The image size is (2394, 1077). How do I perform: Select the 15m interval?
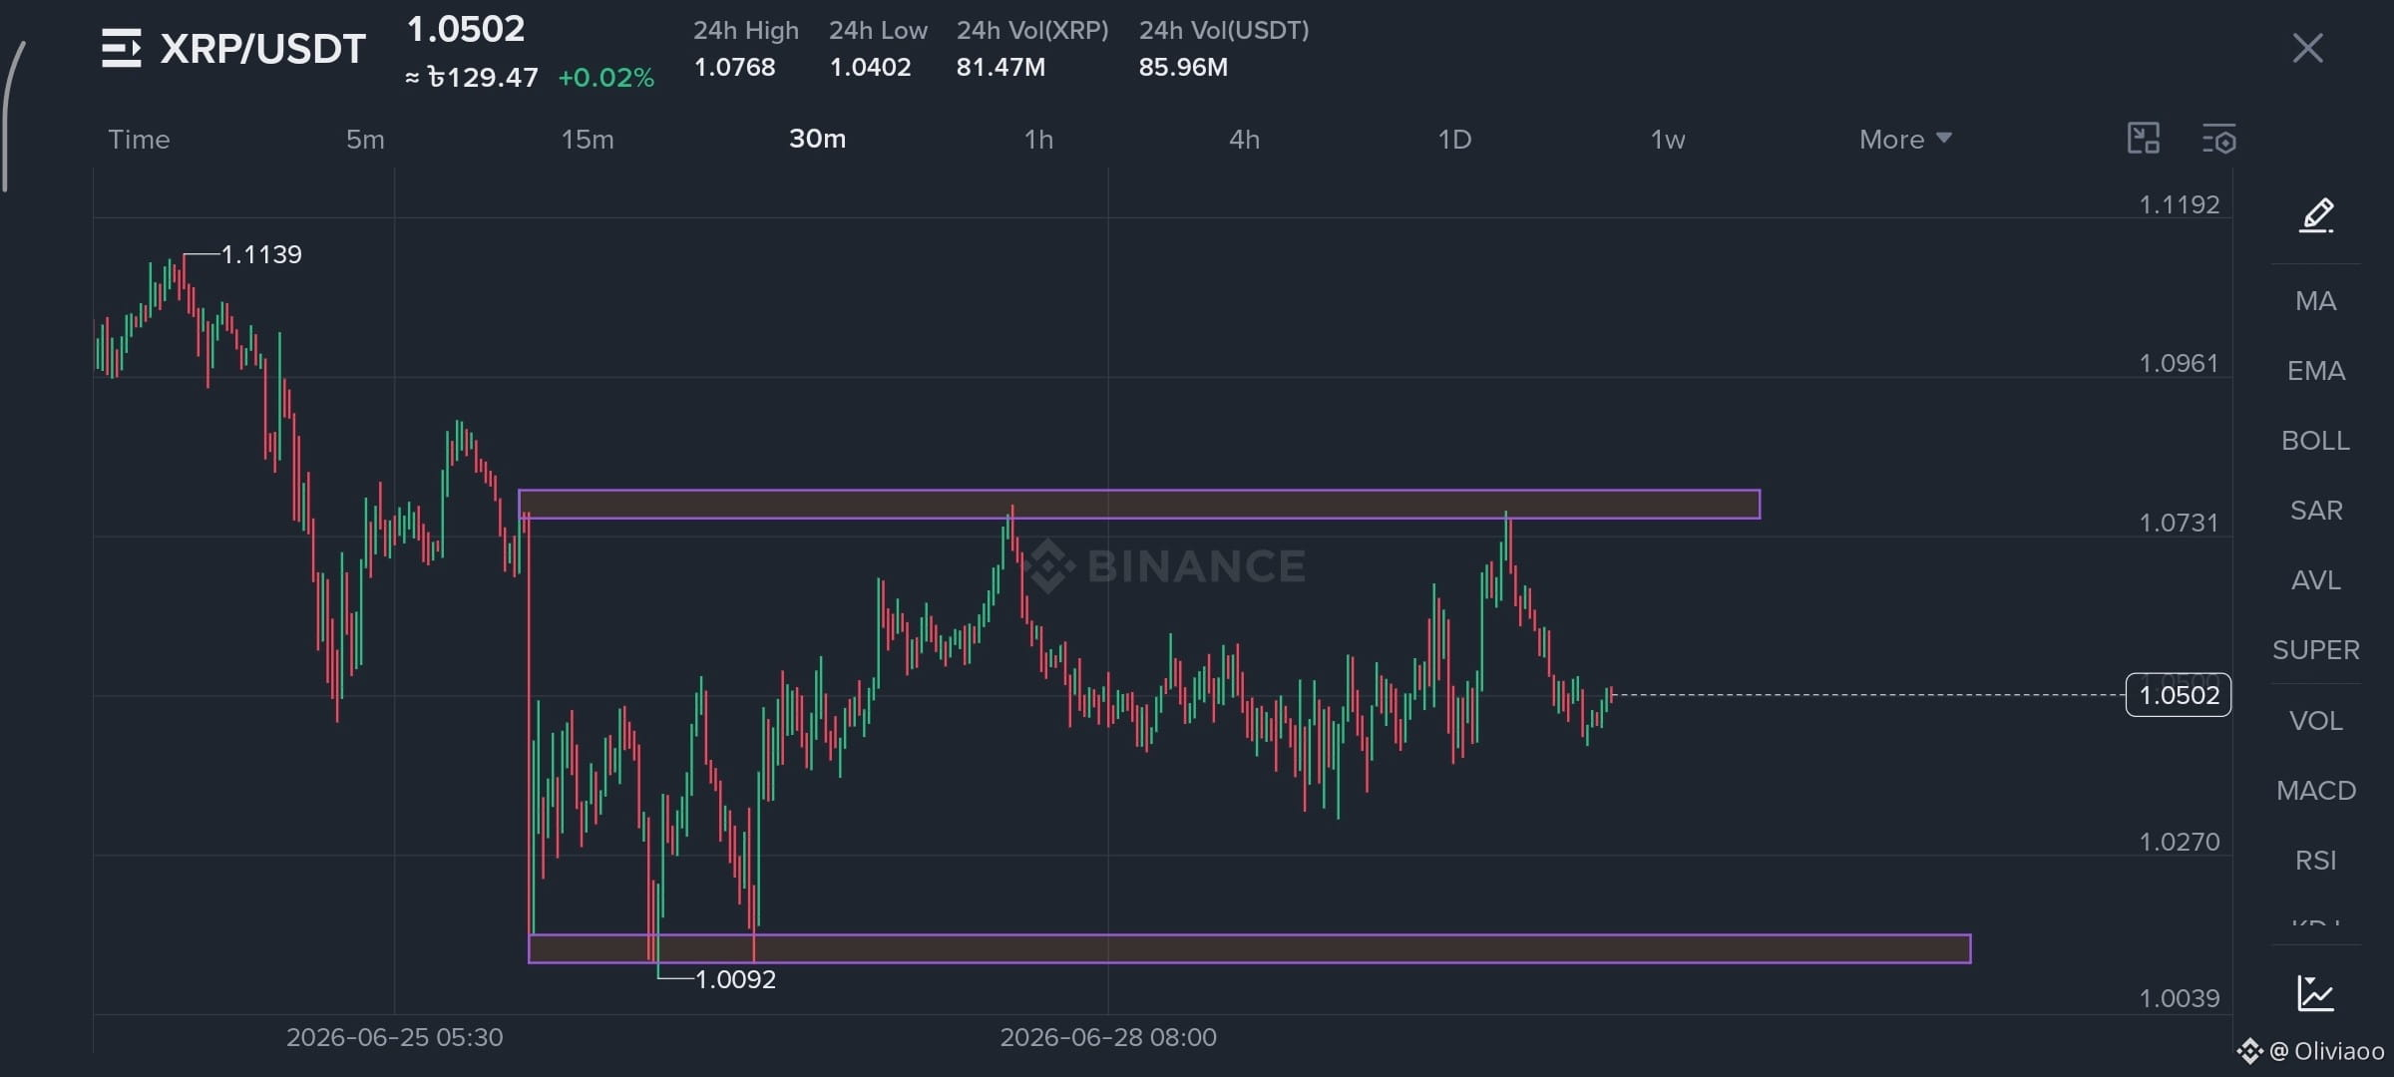click(x=588, y=140)
